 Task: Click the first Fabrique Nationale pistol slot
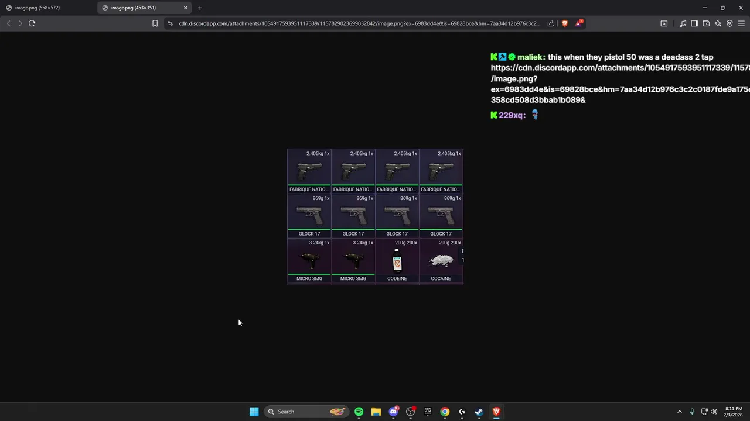click(309, 171)
